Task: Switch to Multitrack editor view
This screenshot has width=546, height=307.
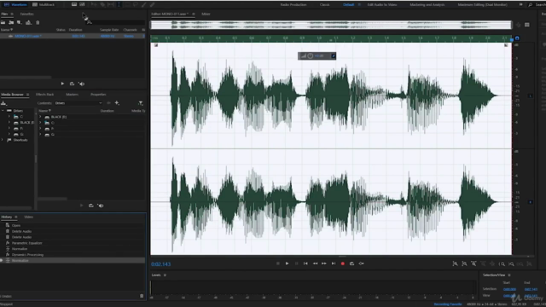Action: pyautogui.click(x=44, y=4)
